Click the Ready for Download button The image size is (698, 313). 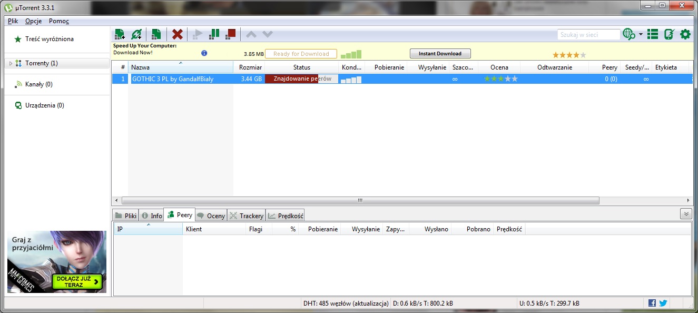(301, 54)
